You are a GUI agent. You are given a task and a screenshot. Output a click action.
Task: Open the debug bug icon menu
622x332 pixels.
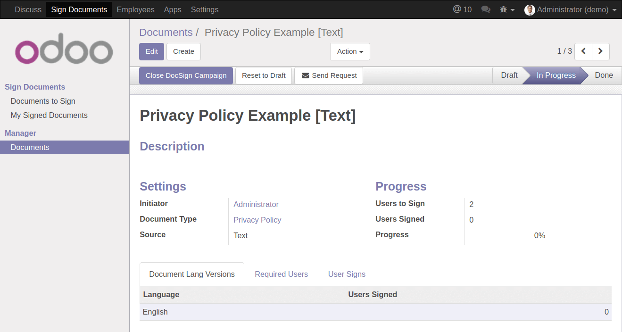tap(506, 9)
